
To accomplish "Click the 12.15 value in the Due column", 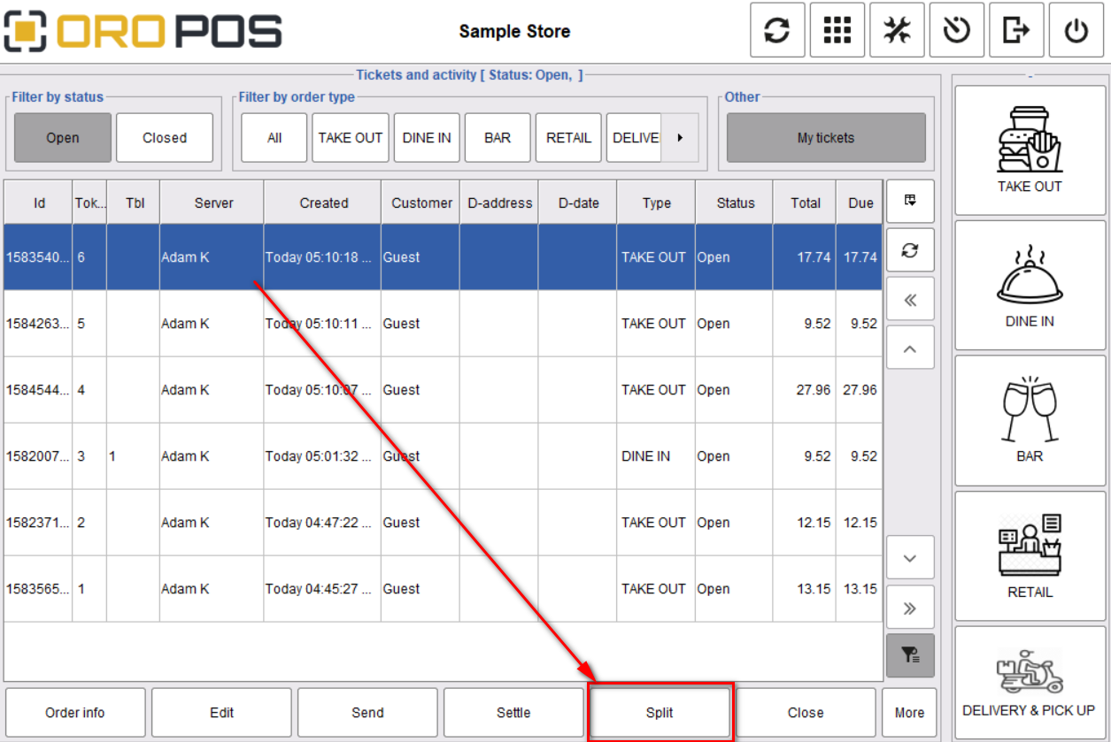I will click(x=860, y=523).
